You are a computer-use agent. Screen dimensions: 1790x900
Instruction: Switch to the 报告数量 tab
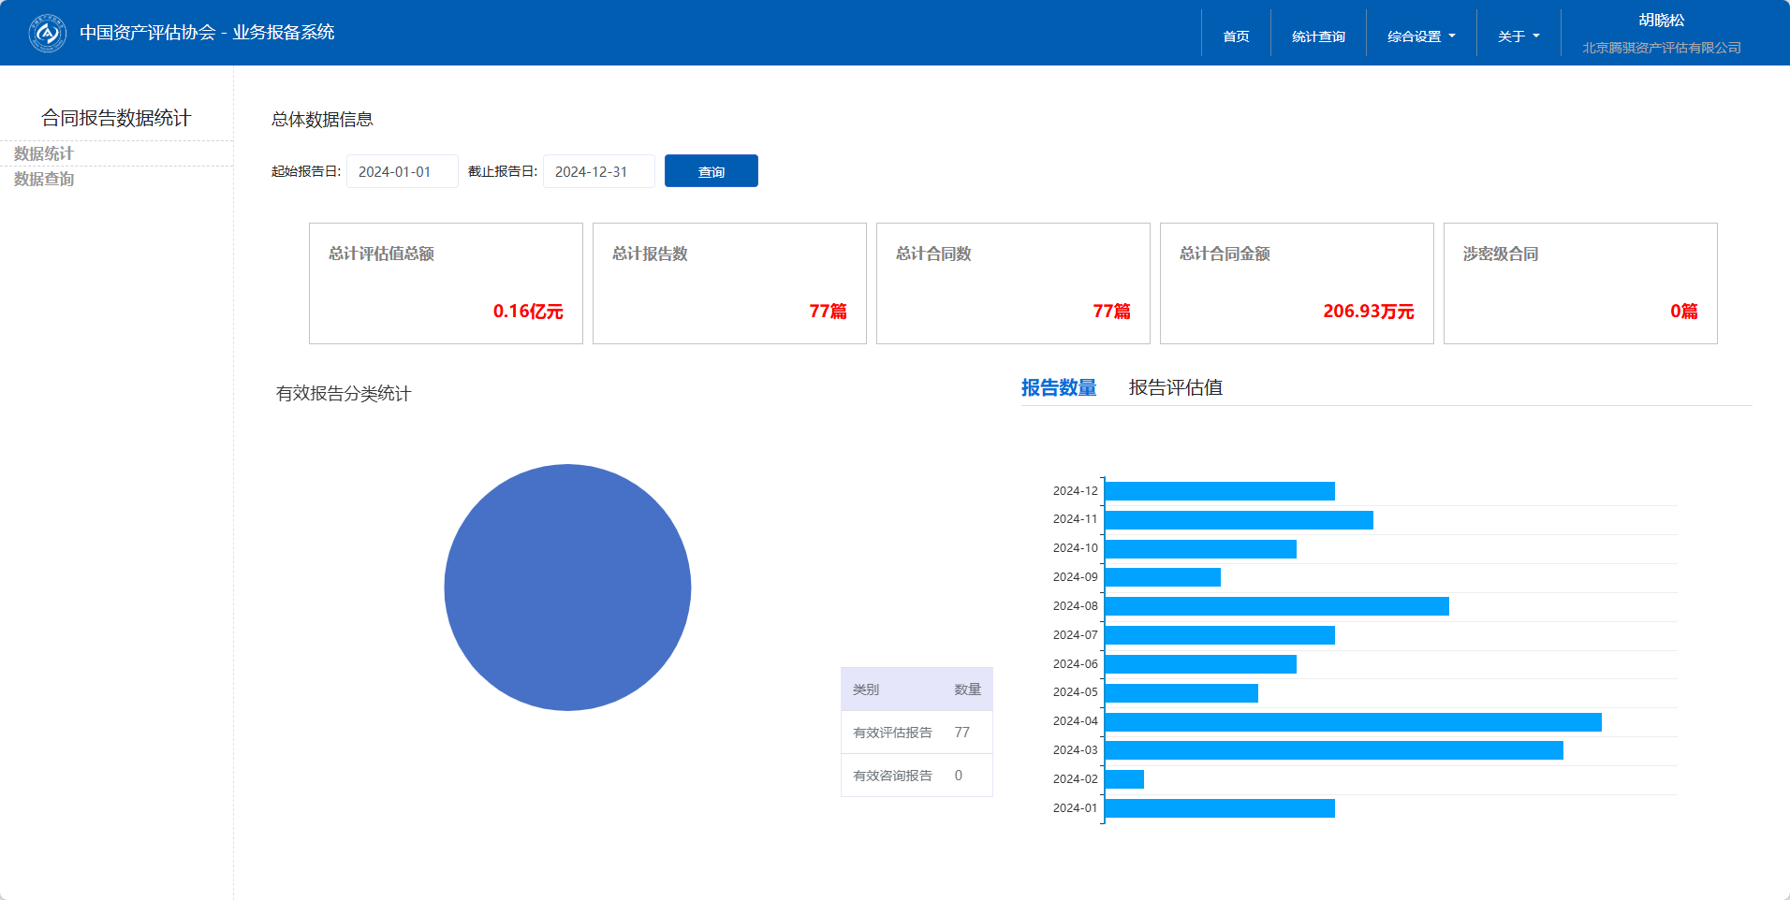1058,387
